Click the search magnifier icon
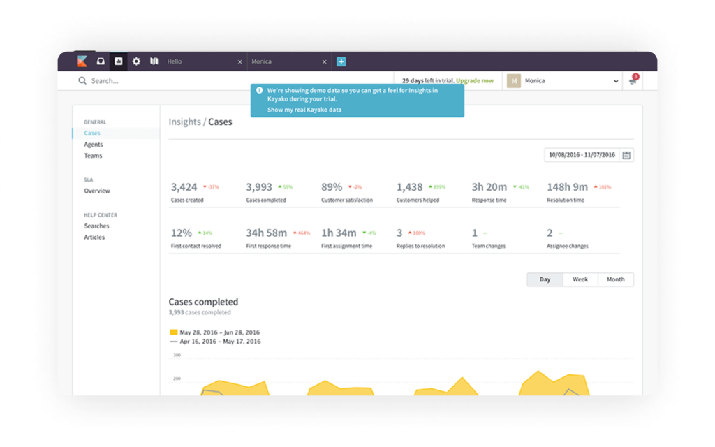The image size is (715, 447). [x=82, y=80]
